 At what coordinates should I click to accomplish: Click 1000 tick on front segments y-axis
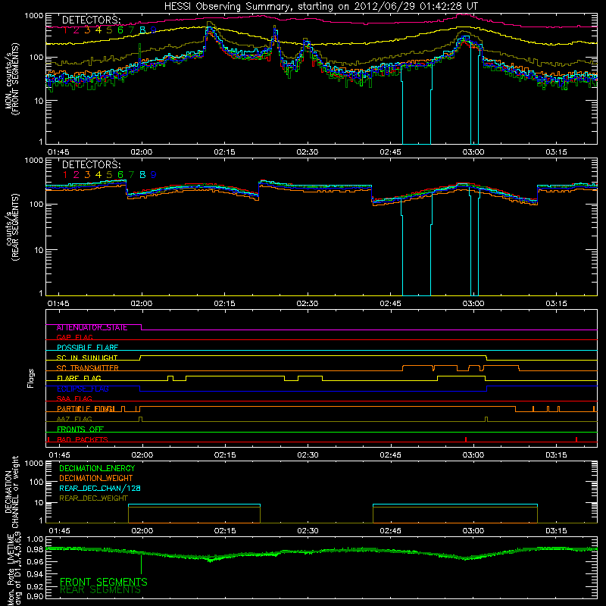click(33, 16)
